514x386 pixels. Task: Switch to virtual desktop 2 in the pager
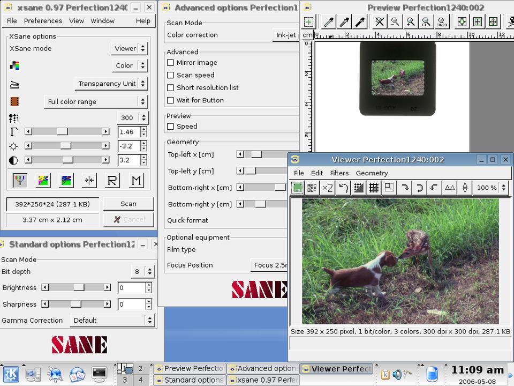point(141,368)
